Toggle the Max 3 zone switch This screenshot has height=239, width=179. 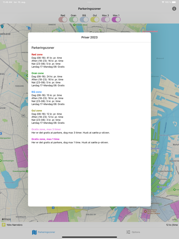tap(105, 20)
